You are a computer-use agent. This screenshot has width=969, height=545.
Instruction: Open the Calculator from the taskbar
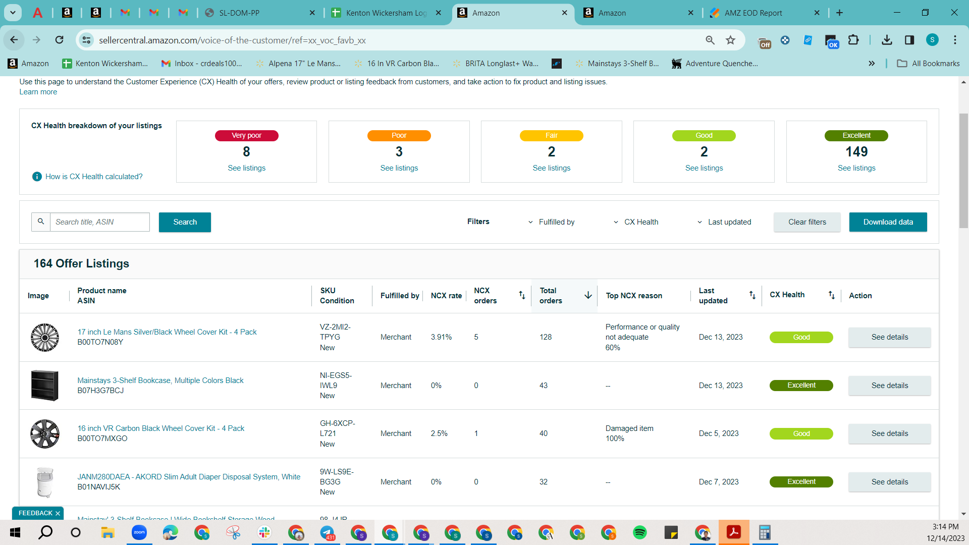point(765,532)
